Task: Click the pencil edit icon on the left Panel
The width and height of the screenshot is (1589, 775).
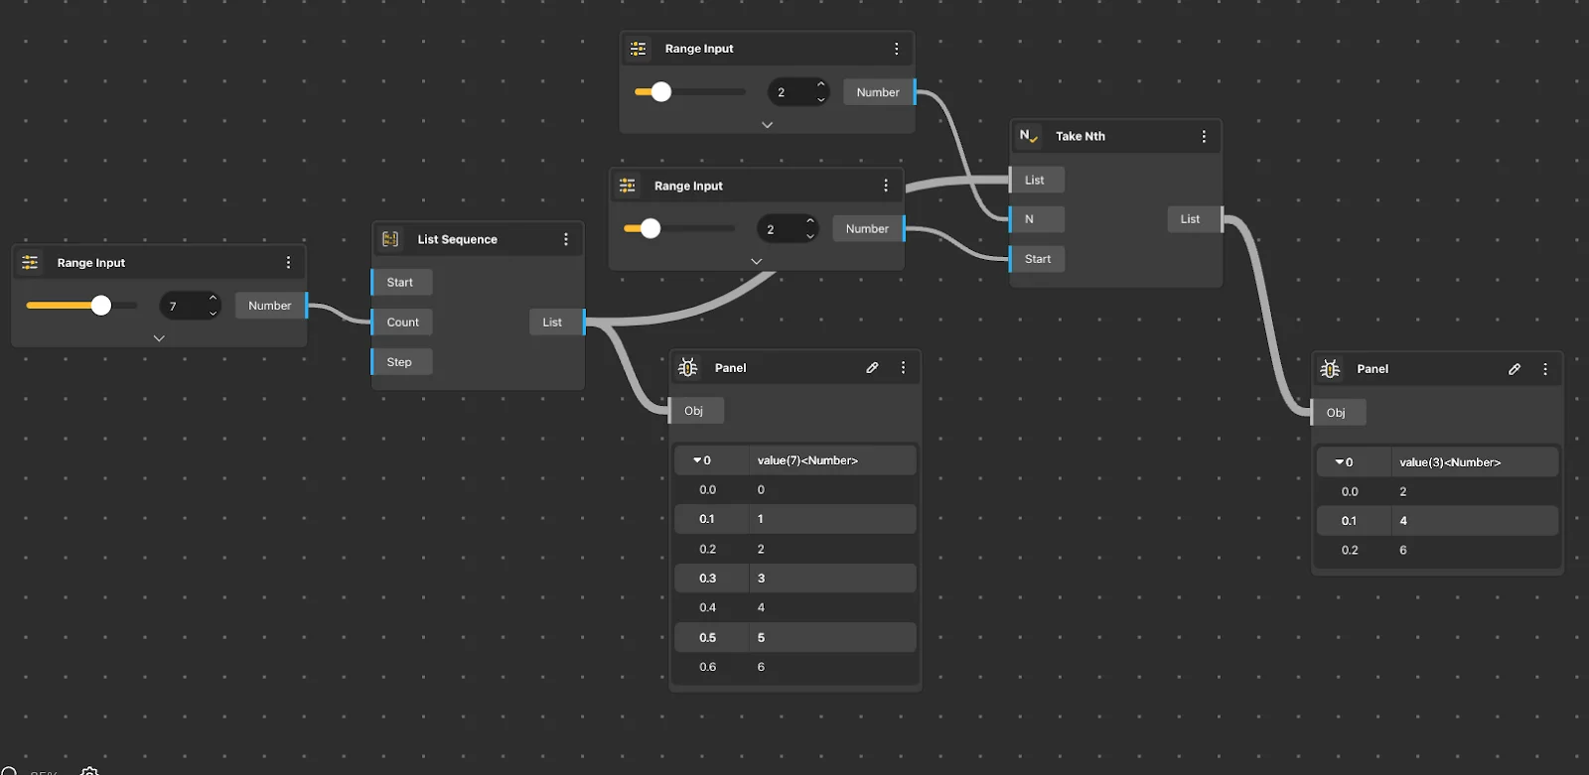Action: (x=872, y=367)
